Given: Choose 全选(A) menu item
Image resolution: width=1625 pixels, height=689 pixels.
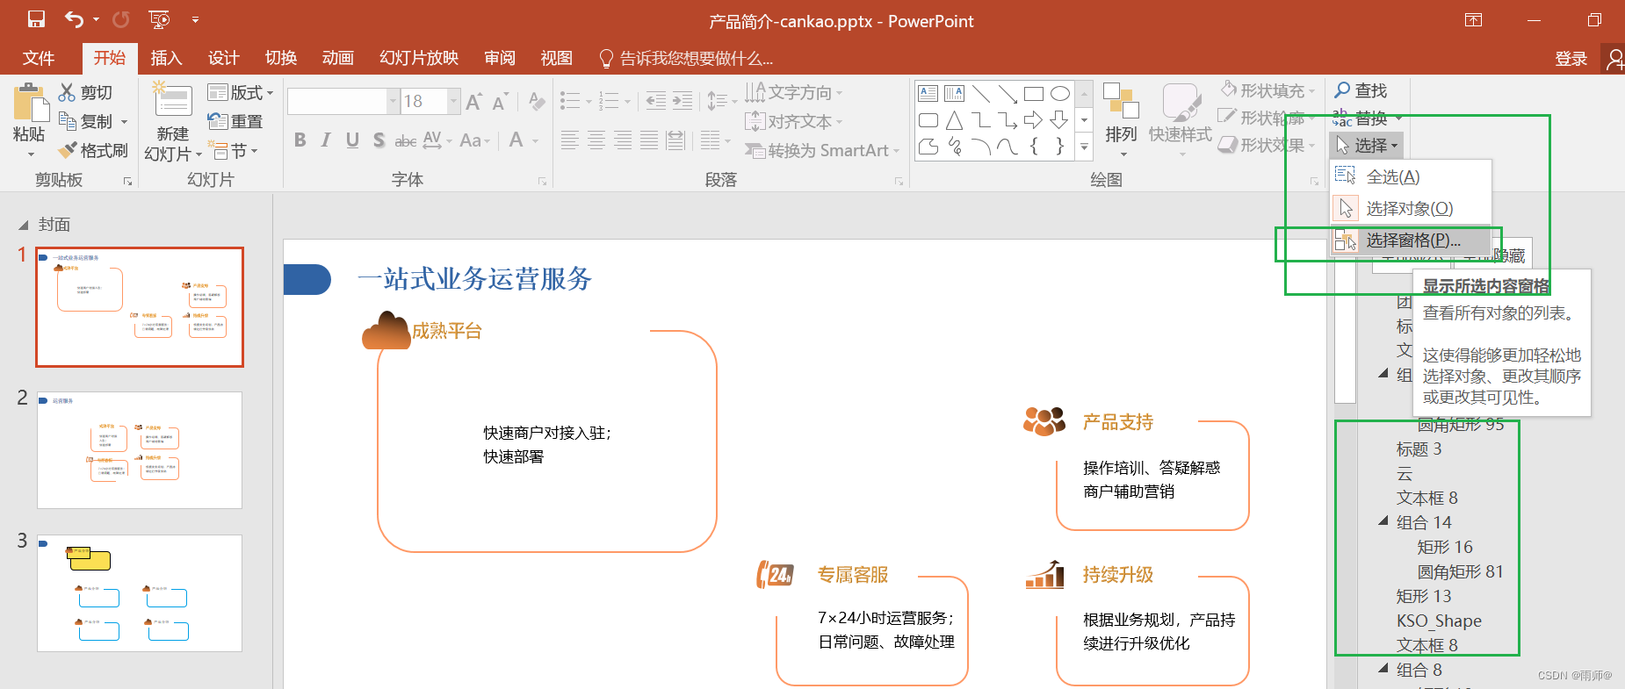Looking at the screenshot, I should pos(1411,176).
